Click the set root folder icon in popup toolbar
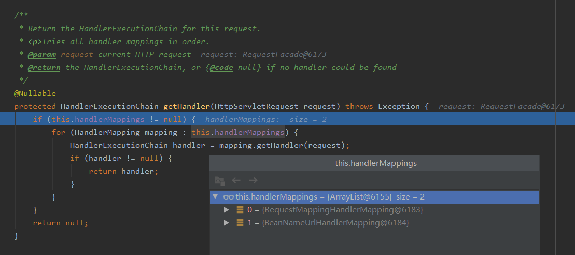Image resolution: width=575 pixels, height=255 pixels. [x=219, y=180]
